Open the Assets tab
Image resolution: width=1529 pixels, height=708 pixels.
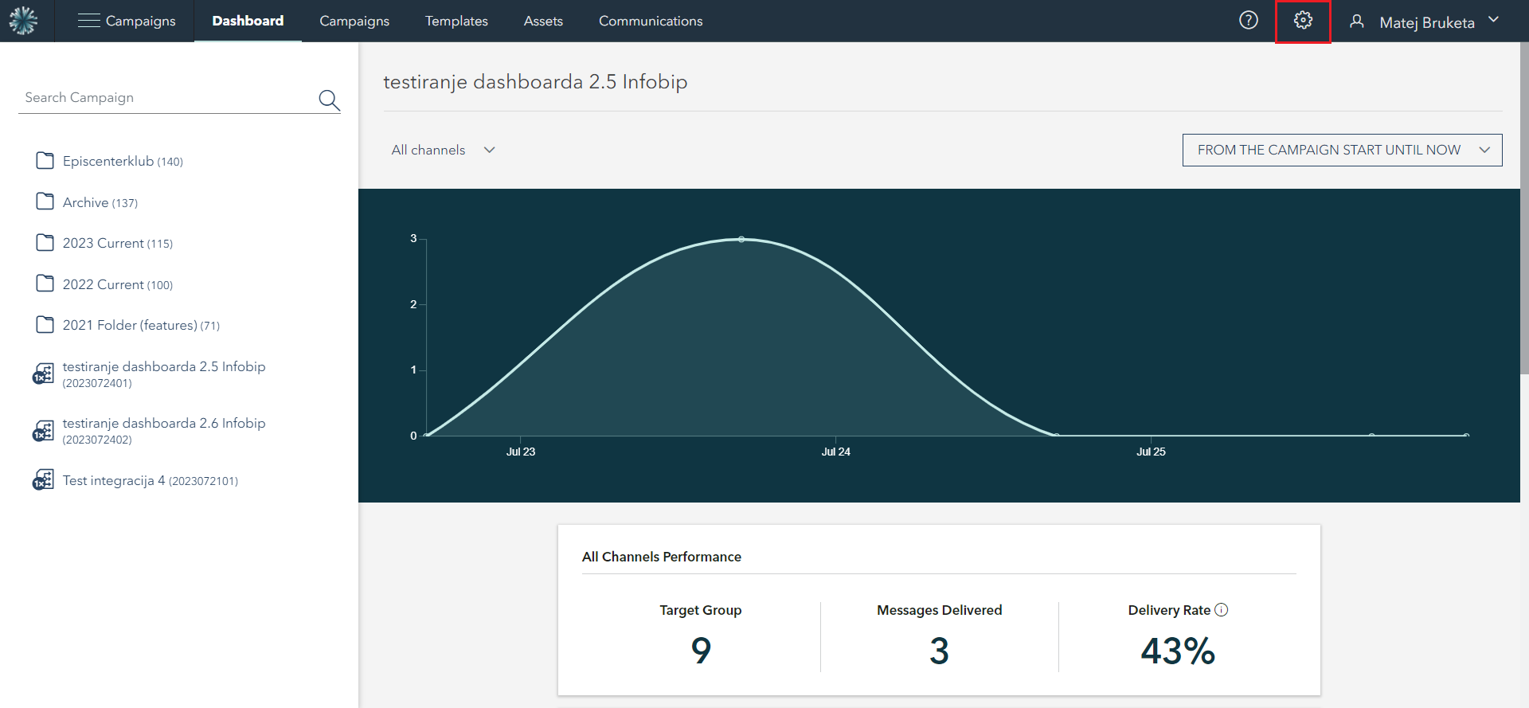click(543, 21)
